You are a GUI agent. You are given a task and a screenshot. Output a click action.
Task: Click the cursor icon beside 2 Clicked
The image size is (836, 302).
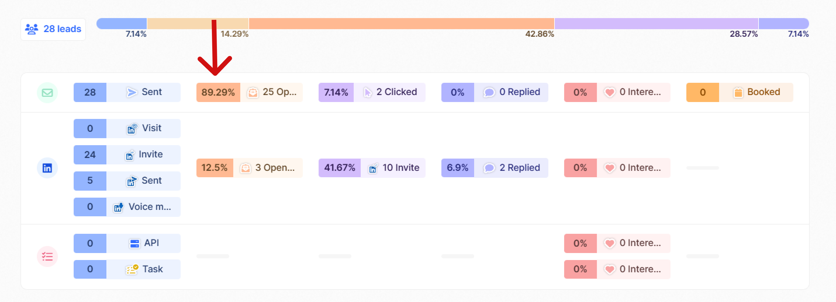pyautogui.click(x=367, y=93)
